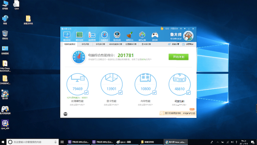The width and height of the screenshot is (257, 145).
Task: Click IGPU异构能力 48801 text
Action: [77, 98]
